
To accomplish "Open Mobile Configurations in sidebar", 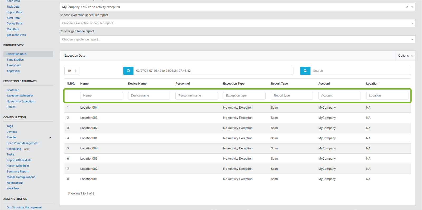I will (x=21, y=177).
